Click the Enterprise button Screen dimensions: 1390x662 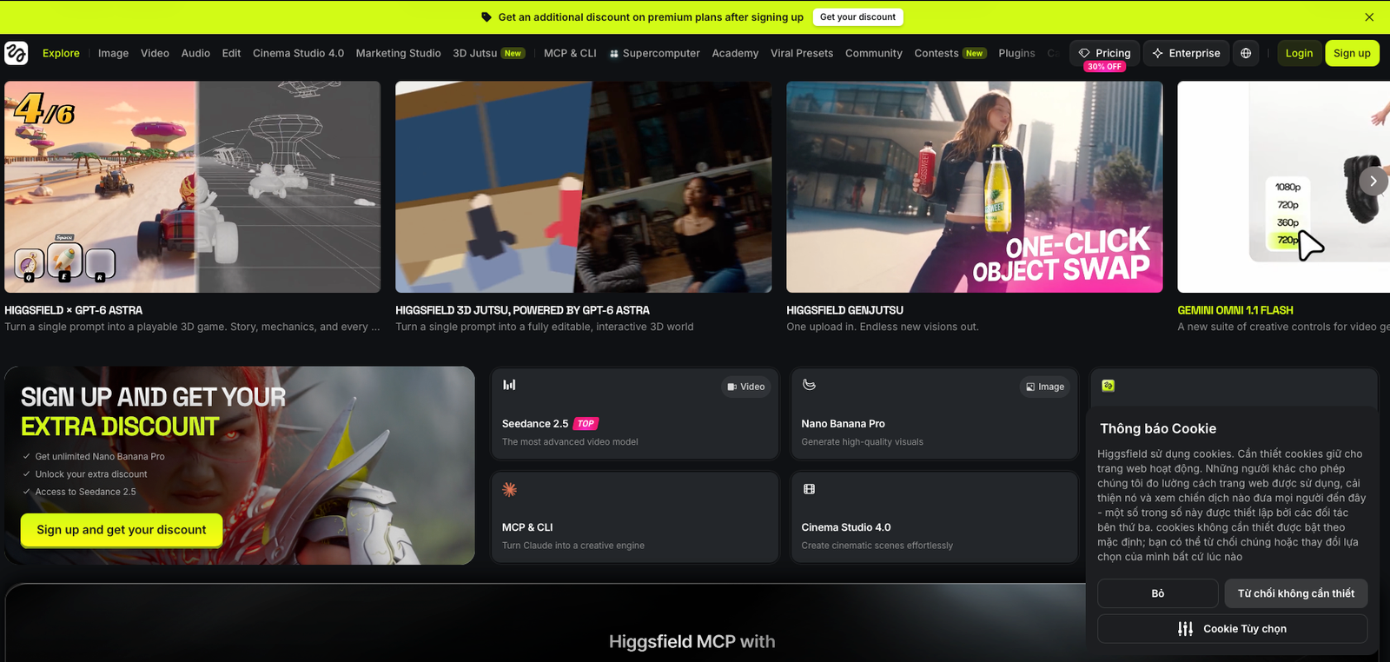tap(1186, 53)
